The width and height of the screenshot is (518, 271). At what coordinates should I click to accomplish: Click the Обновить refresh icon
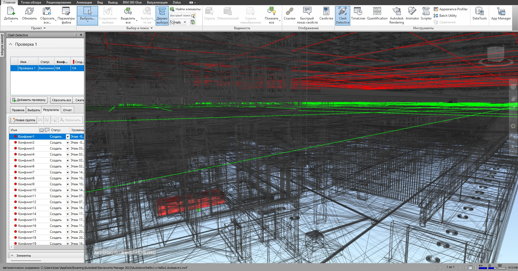coord(29,11)
